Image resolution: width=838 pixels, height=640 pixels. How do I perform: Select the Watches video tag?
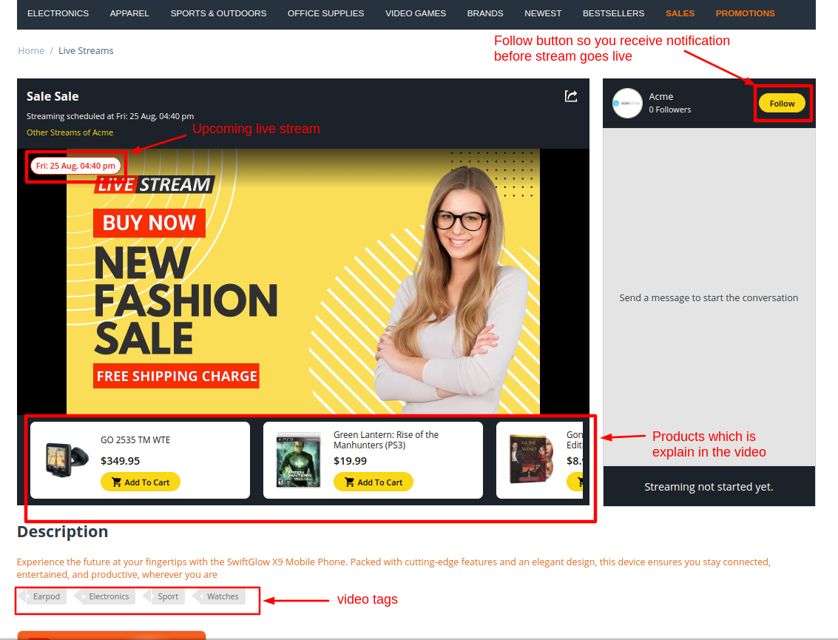pyautogui.click(x=222, y=596)
